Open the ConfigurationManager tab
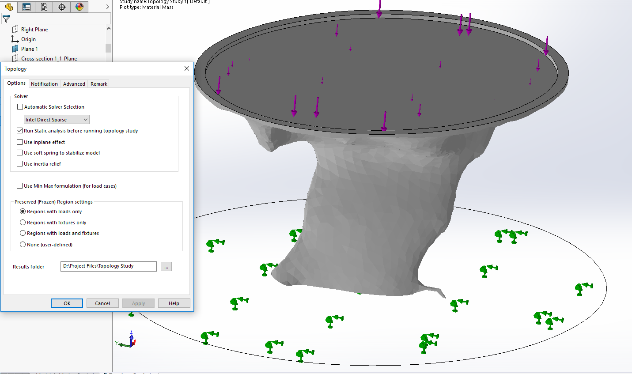The height and width of the screenshot is (374, 632). [x=44, y=7]
